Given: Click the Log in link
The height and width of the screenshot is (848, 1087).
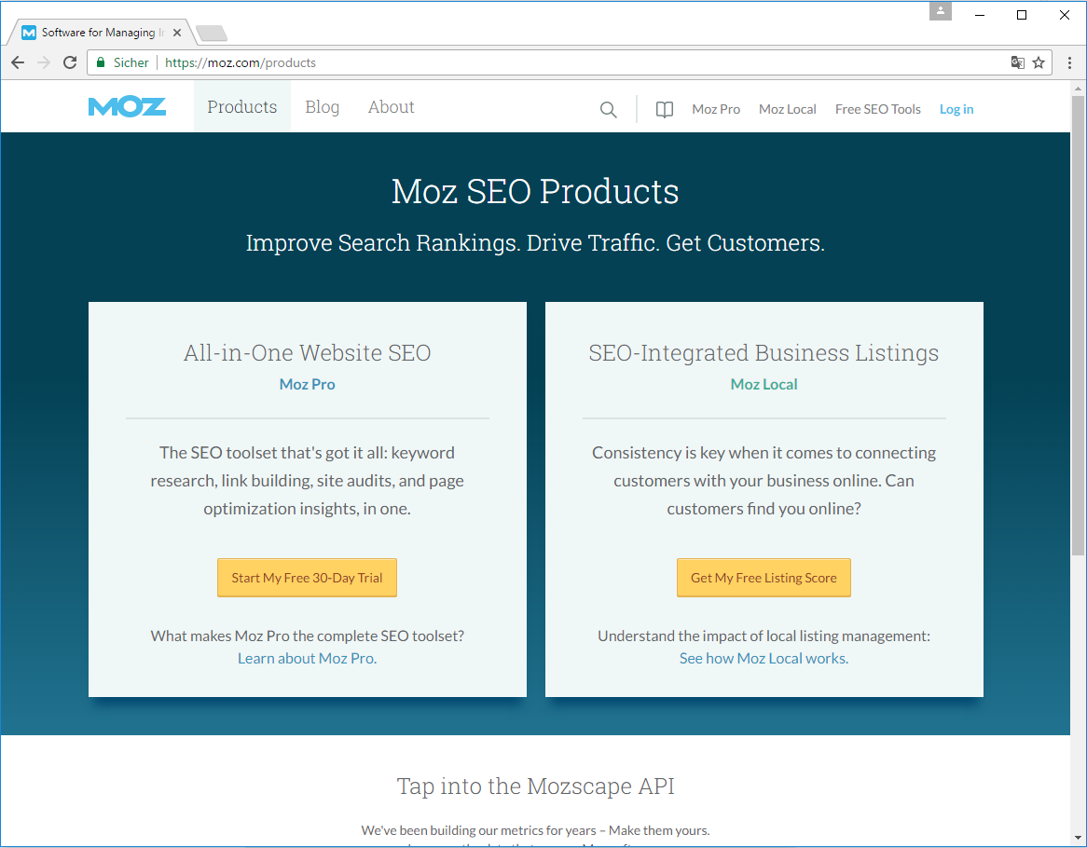Looking at the screenshot, I should [956, 109].
